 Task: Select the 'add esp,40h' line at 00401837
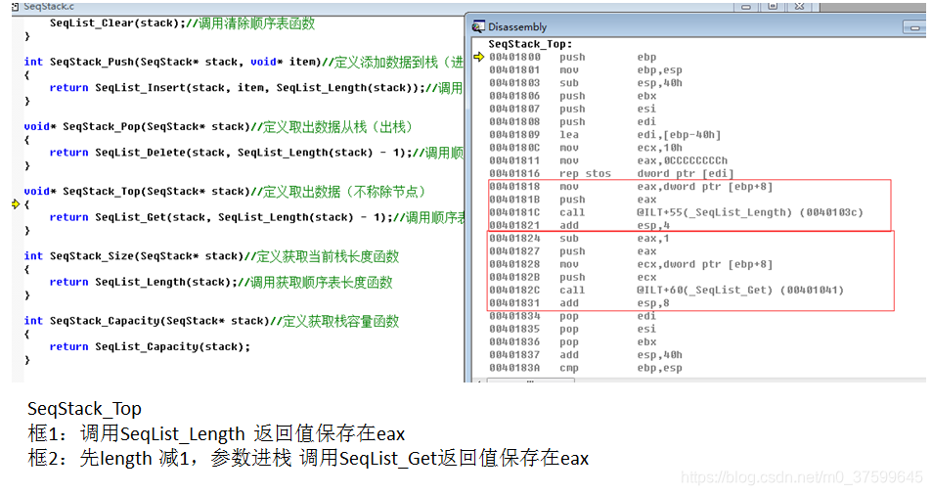(x=586, y=355)
